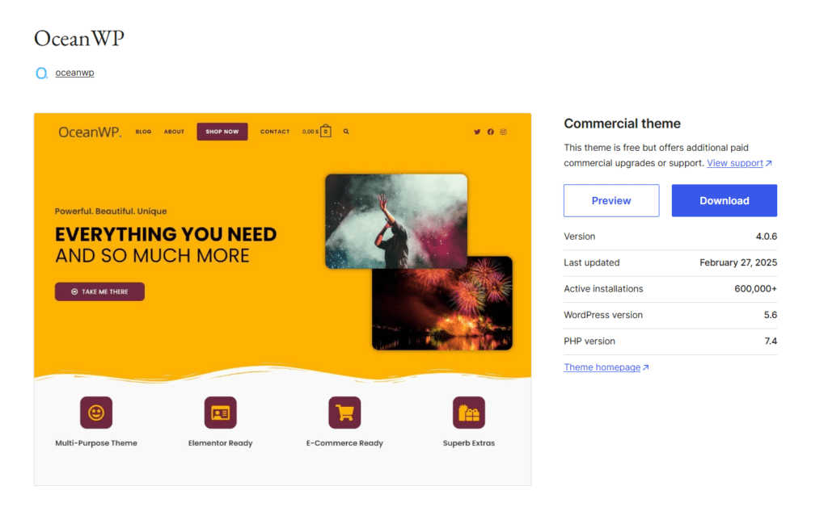Select BLOG in the preview navigation

[143, 132]
